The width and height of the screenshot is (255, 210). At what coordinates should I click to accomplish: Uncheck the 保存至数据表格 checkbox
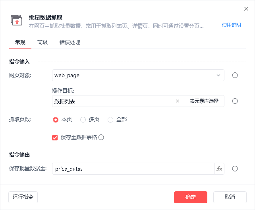tap(55, 138)
